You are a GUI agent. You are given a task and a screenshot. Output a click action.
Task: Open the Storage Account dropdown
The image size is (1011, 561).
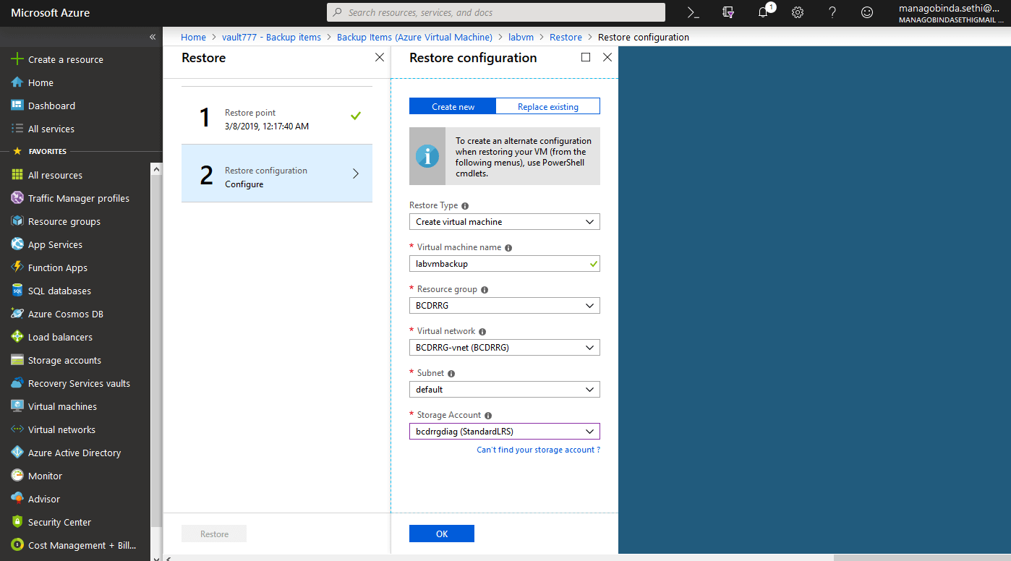tap(505, 432)
